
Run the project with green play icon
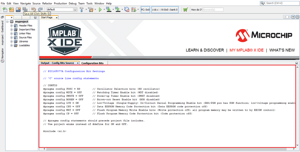pos(100,10)
